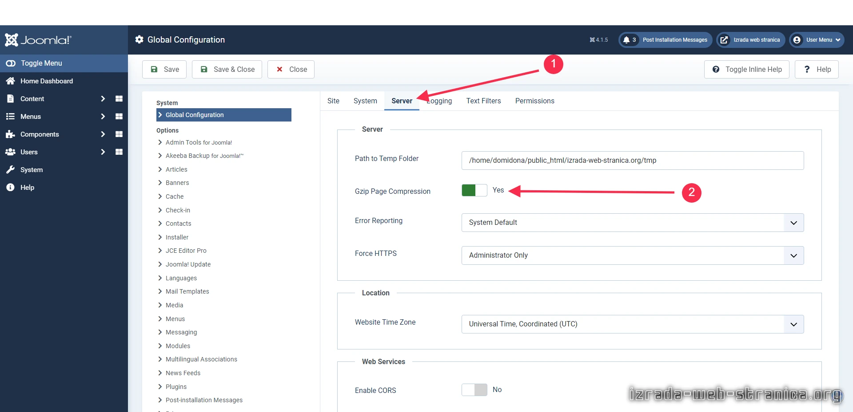Image resolution: width=853 pixels, height=412 pixels.
Task: Expand the Users submenu chevron
Action: (103, 152)
